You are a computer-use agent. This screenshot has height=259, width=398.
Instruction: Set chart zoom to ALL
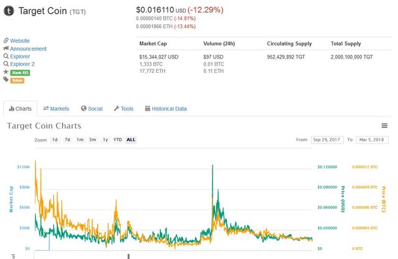pos(131,139)
